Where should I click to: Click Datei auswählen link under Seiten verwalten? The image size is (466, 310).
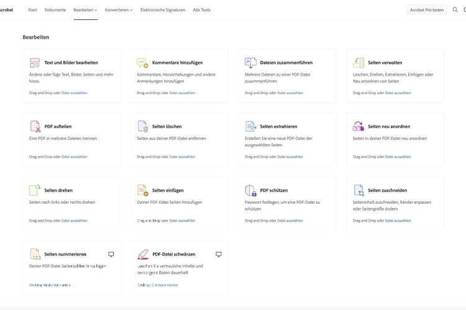click(x=398, y=93)
